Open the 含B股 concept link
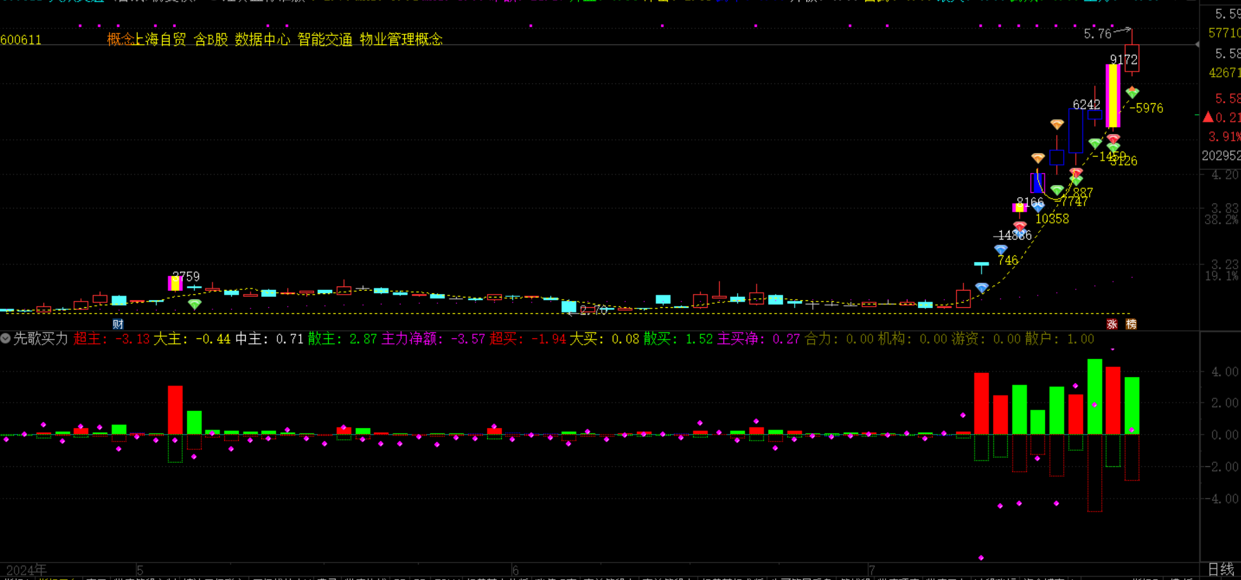This screenshot has height=580, width=1241. (x=211, y=40)
